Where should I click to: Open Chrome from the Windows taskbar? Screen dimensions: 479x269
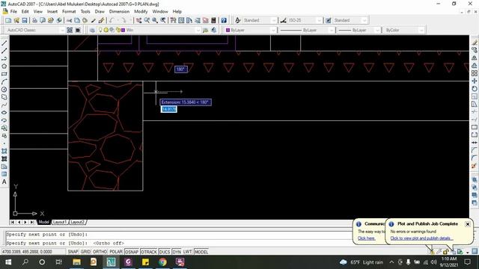click(162, 262)
